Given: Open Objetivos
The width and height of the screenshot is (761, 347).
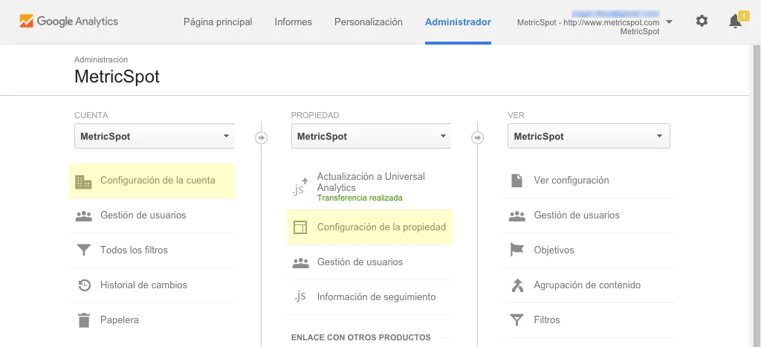Looking at the screenshot, I should coord(589,250).
